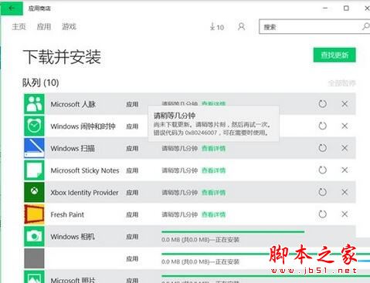Image resolution: width=370 pixels, height=283 pixels.
Task: Switch to the 应用 tab
Action: tap(44, 26)
